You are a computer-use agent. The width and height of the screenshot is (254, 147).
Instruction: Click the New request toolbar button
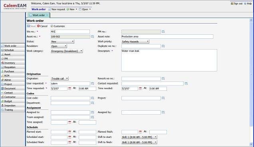[57, 9]
